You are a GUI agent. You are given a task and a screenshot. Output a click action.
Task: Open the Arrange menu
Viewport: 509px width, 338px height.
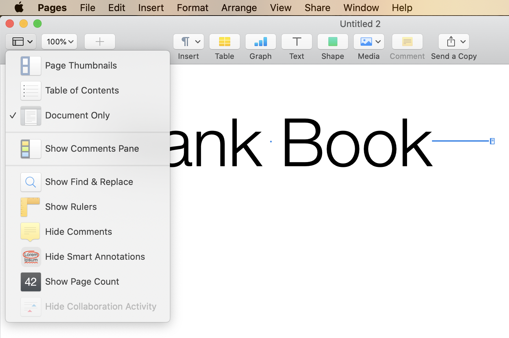pos(239,8)
